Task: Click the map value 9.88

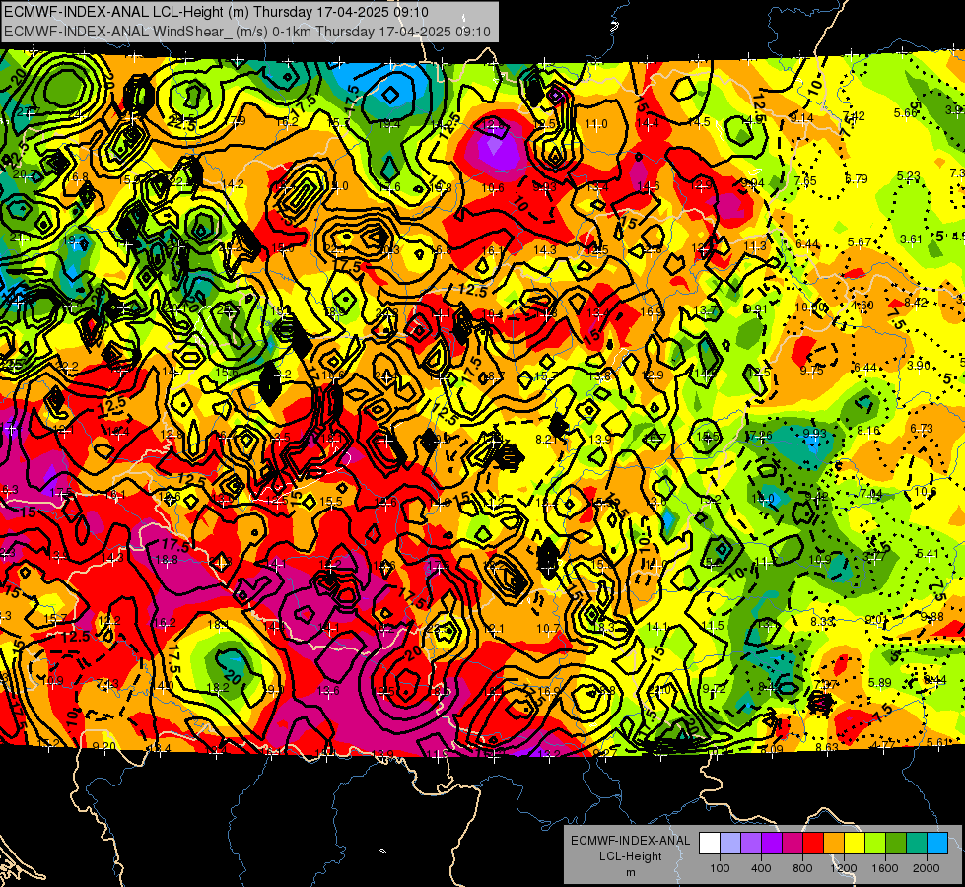Action: point(932,617)
